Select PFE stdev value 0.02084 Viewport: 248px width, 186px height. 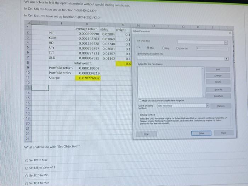coord(108,34)
